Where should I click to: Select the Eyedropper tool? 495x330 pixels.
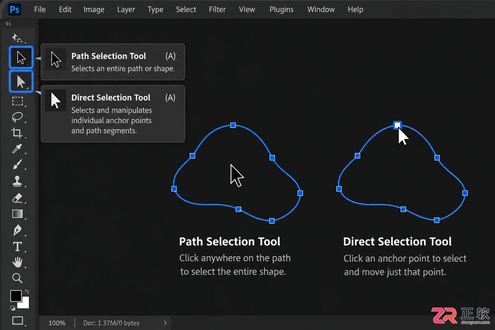click(17, 148)
